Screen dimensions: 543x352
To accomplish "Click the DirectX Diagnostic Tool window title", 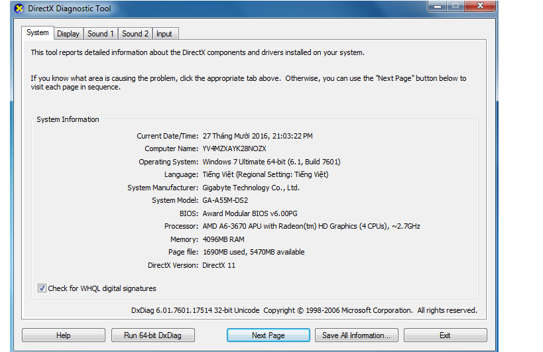I will coord(69,9).
